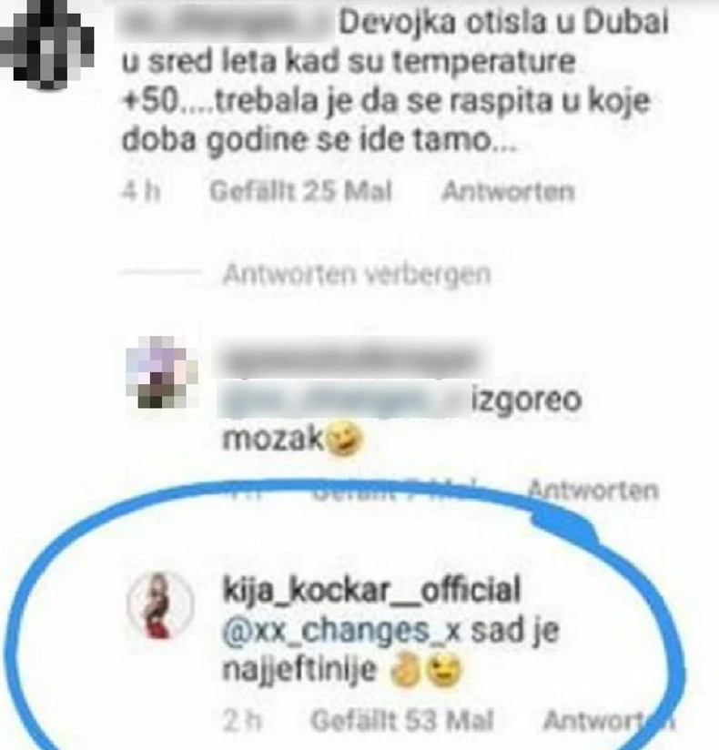Open the @xx_changes_x mention

click(341, 631)
